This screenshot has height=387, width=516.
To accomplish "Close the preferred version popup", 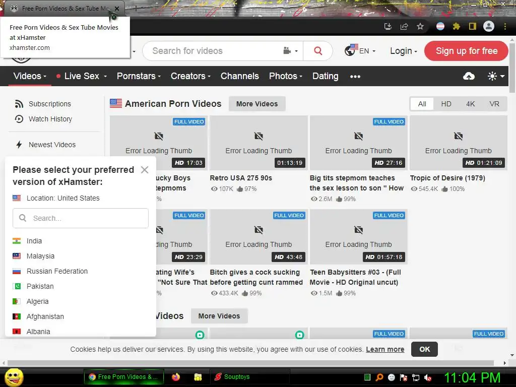I will tap(145, 170).
